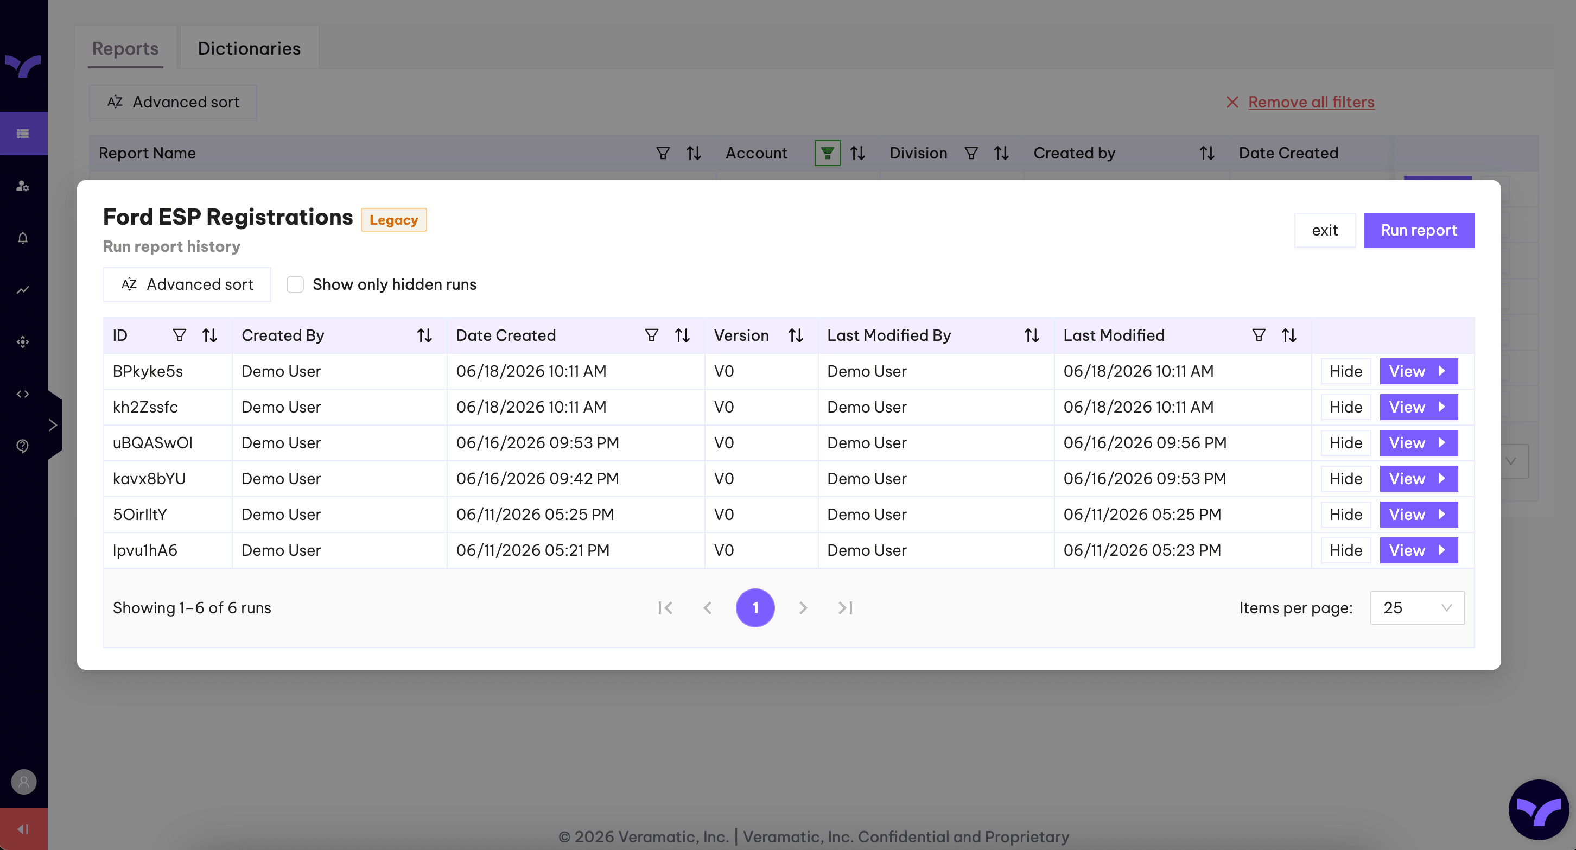Sort run history by Created By
The image size is (1576, 850).
click(424, 335)
